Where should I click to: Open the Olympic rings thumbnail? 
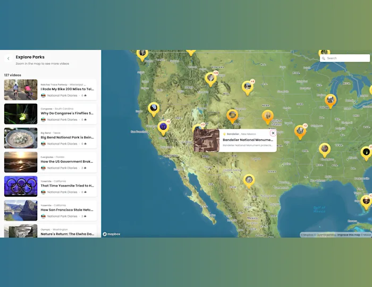[x=21, y=186]
